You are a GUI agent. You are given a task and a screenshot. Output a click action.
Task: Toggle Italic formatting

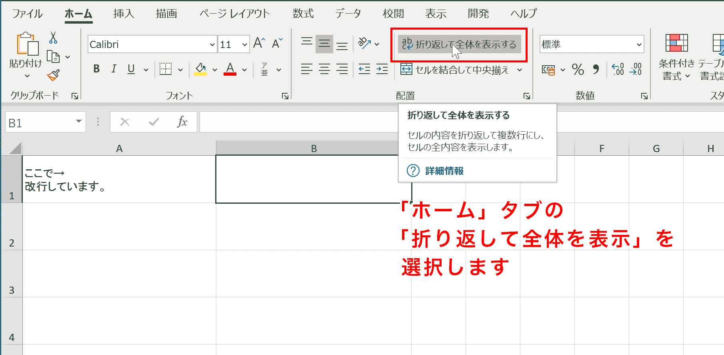pos(114,69)
